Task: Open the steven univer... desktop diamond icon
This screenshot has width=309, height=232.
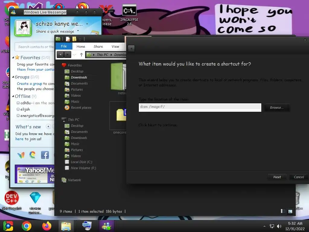Action: tap(35, 203)
